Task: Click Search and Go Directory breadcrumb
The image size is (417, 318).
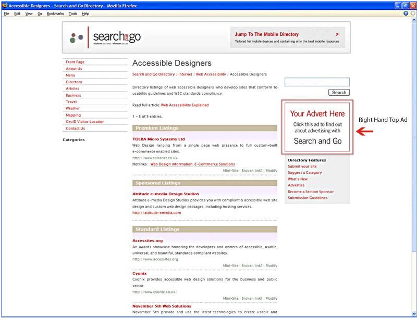Action: pyautogui.click(x=153, y=74)
